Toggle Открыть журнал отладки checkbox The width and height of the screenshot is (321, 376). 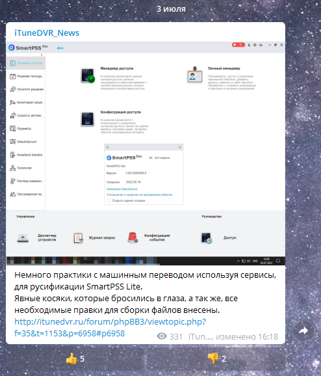(109, 201)
